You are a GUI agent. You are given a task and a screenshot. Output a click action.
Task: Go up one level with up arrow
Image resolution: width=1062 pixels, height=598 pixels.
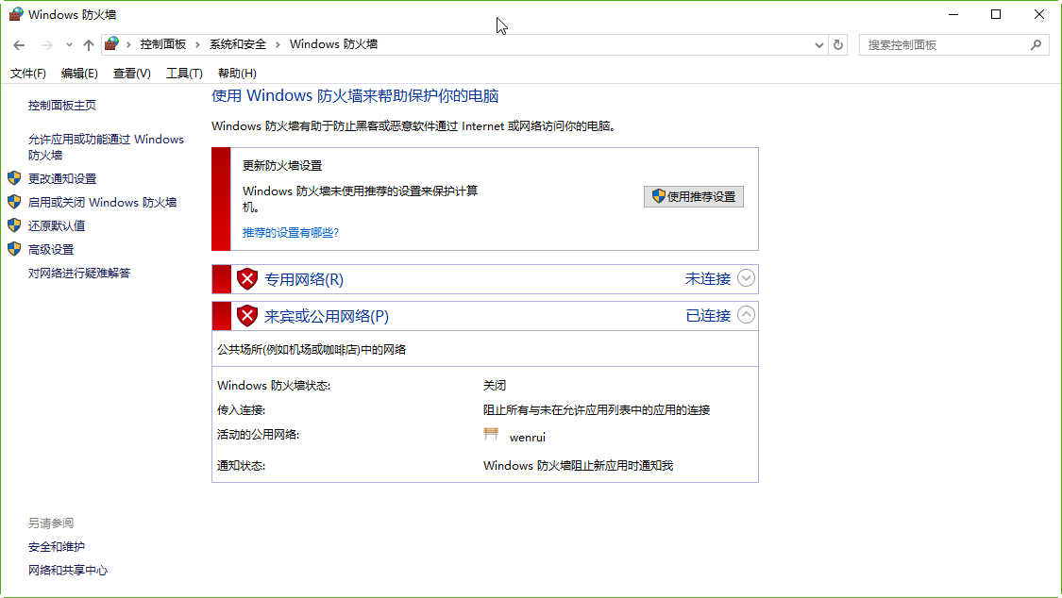[89, 45]
